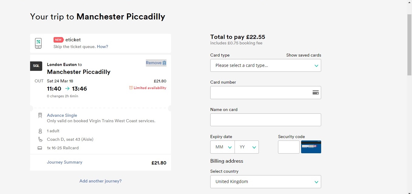
Task: Click the seat icon beside Coach D
Action: (x=40, y=140)
